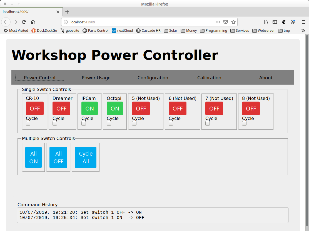
Task: Open a new browser tab
Action: pos(67,12)
